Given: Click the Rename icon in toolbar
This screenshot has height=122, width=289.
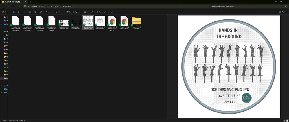Looking at the screenshot, I should click(30, 12).
